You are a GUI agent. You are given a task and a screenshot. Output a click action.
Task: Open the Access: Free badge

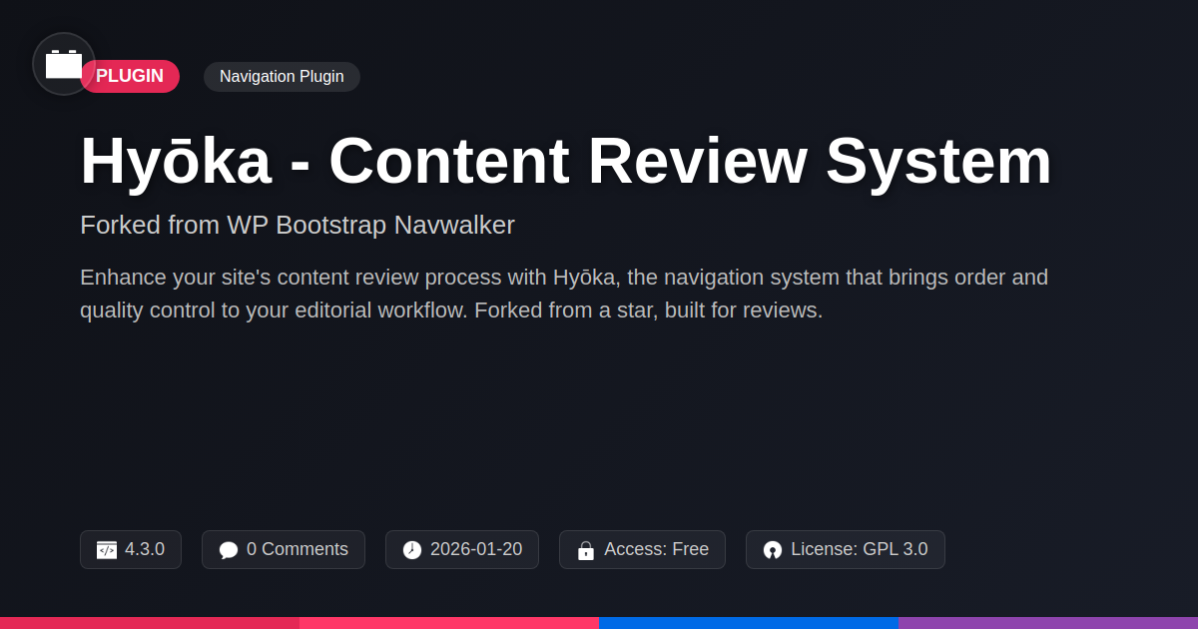tap(642, 549)
